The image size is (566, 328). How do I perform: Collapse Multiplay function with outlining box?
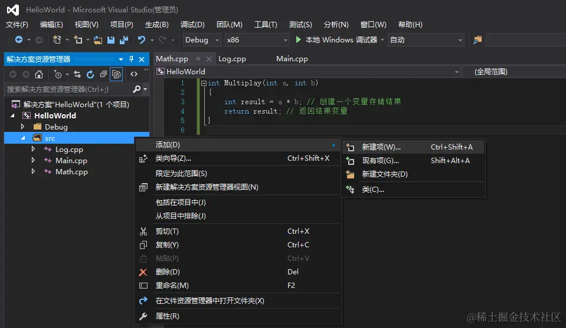coord(204,83)
